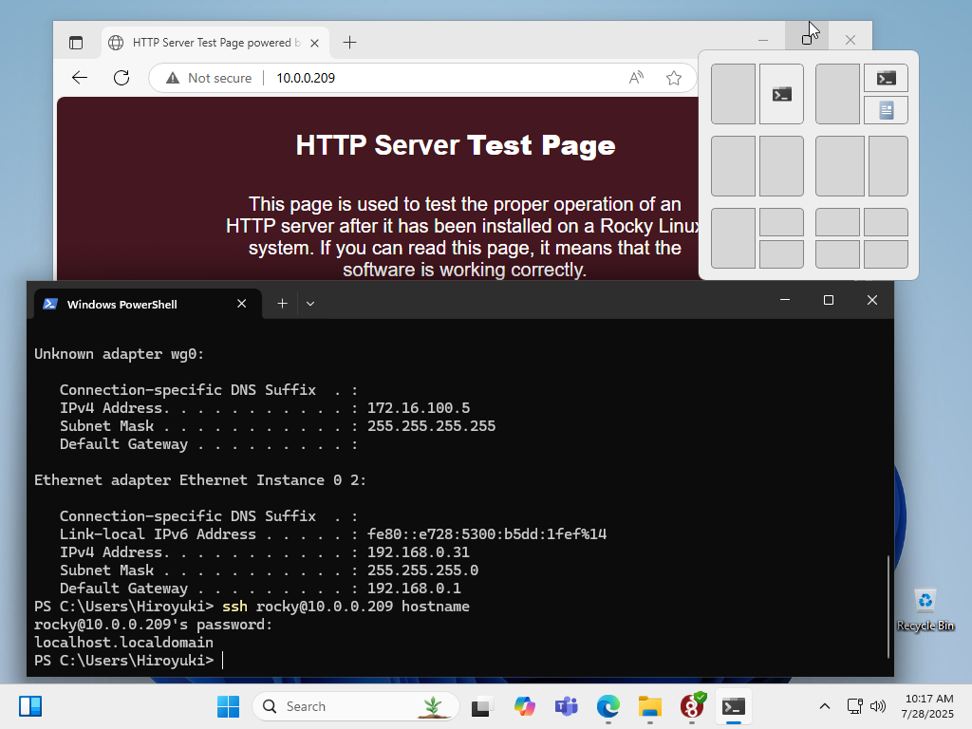The height and width of the screenshot is (729, 972).
Task: Open the clock showing 10:17 AM
Action: tap(927, 706)
